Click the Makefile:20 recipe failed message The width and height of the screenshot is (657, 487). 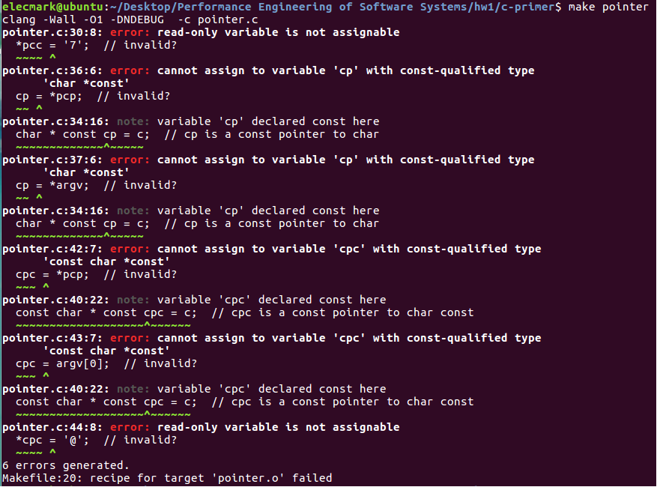[x=166, y=478]
